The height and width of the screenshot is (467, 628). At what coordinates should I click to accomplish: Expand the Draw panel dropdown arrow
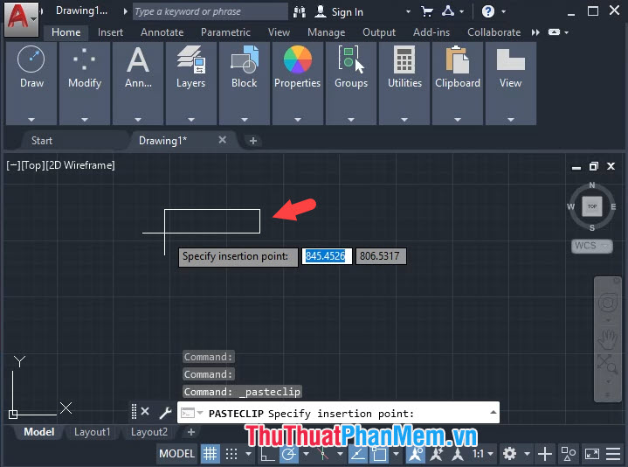pos(31,120)
